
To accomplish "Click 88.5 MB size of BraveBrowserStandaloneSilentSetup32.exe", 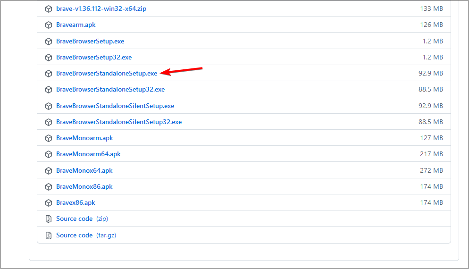I will (x=431, y=122).
